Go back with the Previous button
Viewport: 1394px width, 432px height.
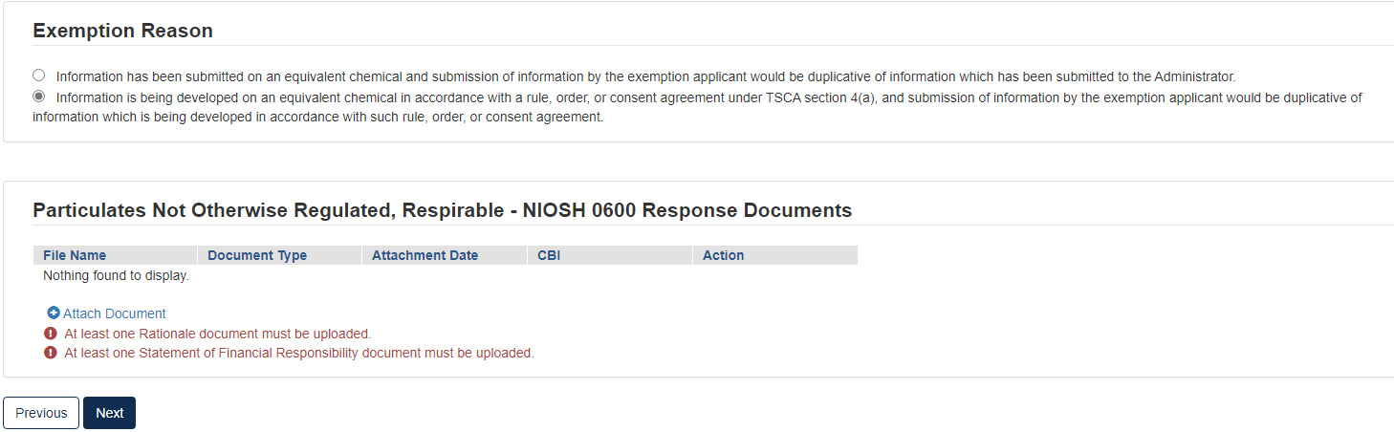(x=41, y=413)
